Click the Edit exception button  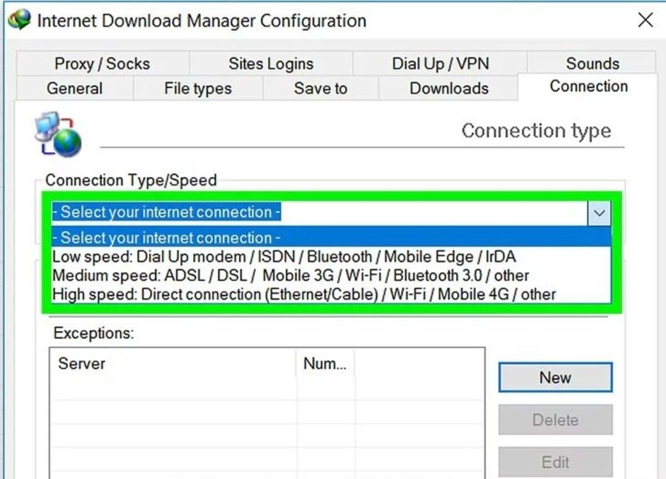click(556, 462)
